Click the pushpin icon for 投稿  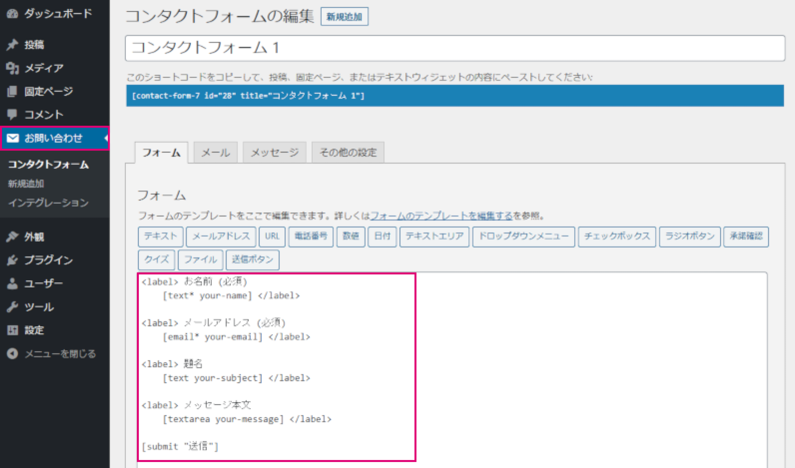coord(12,44)
